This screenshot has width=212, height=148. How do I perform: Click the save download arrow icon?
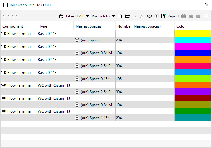point(135,16)
